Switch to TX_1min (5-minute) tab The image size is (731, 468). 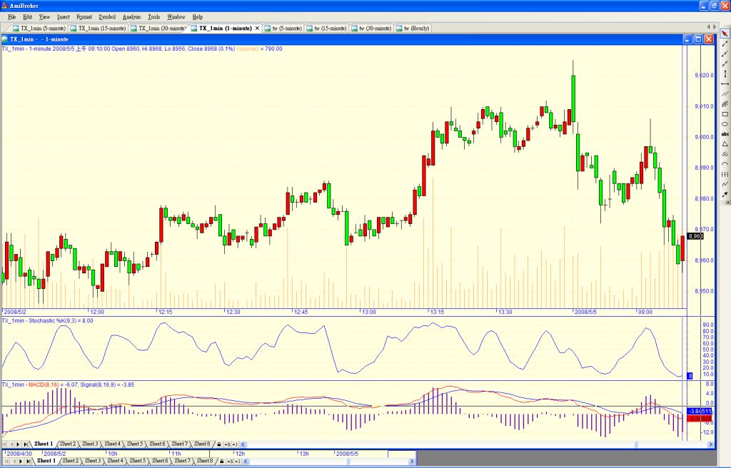point(39,29)
